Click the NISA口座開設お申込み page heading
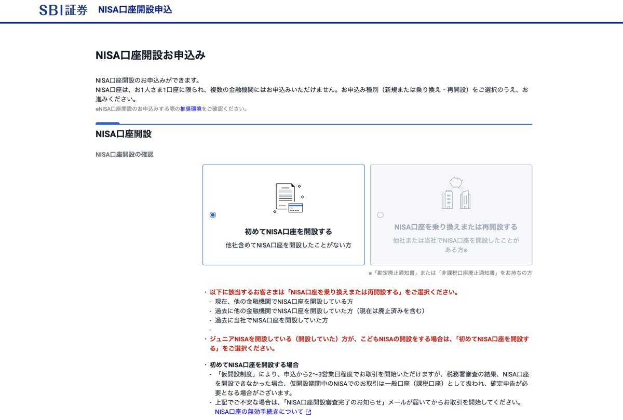623x420 pixels. 151,55
